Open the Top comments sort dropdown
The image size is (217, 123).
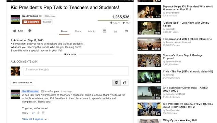tap(22, 83)
